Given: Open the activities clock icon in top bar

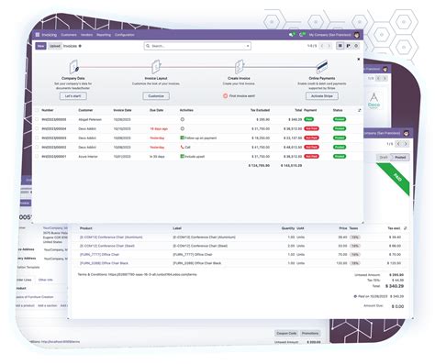Looking at the screenshot, I should coord(302,35).
